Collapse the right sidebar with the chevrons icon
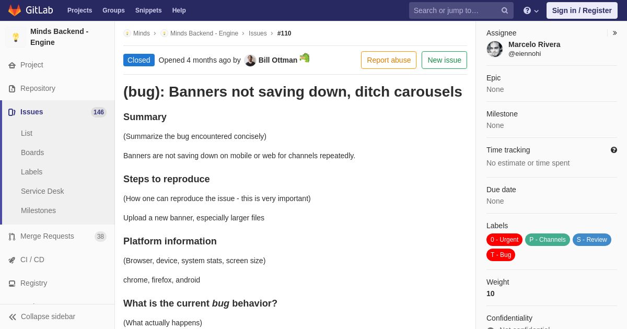The image size is (627, 329). coord(614,33)
